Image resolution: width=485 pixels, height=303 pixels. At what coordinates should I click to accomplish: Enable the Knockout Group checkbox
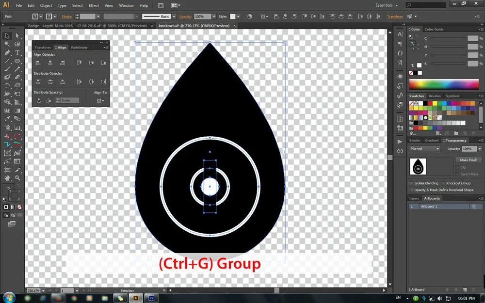(x=443, y=183)
